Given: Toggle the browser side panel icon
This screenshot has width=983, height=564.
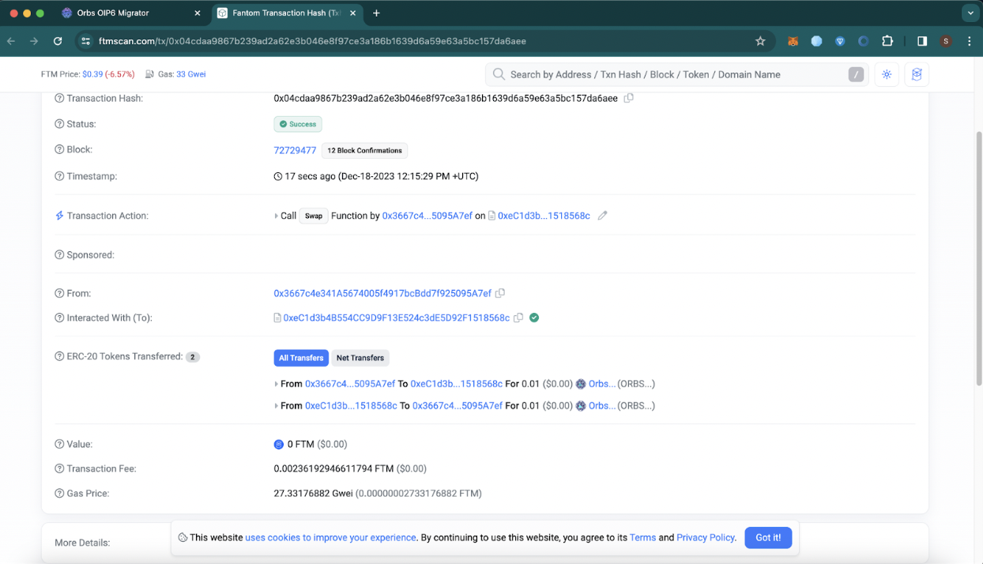Looking at the screenshot, I should point(922,41).
